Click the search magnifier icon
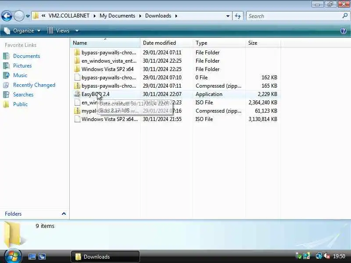Viewport: 351px width, 263px height. point(345,16)
